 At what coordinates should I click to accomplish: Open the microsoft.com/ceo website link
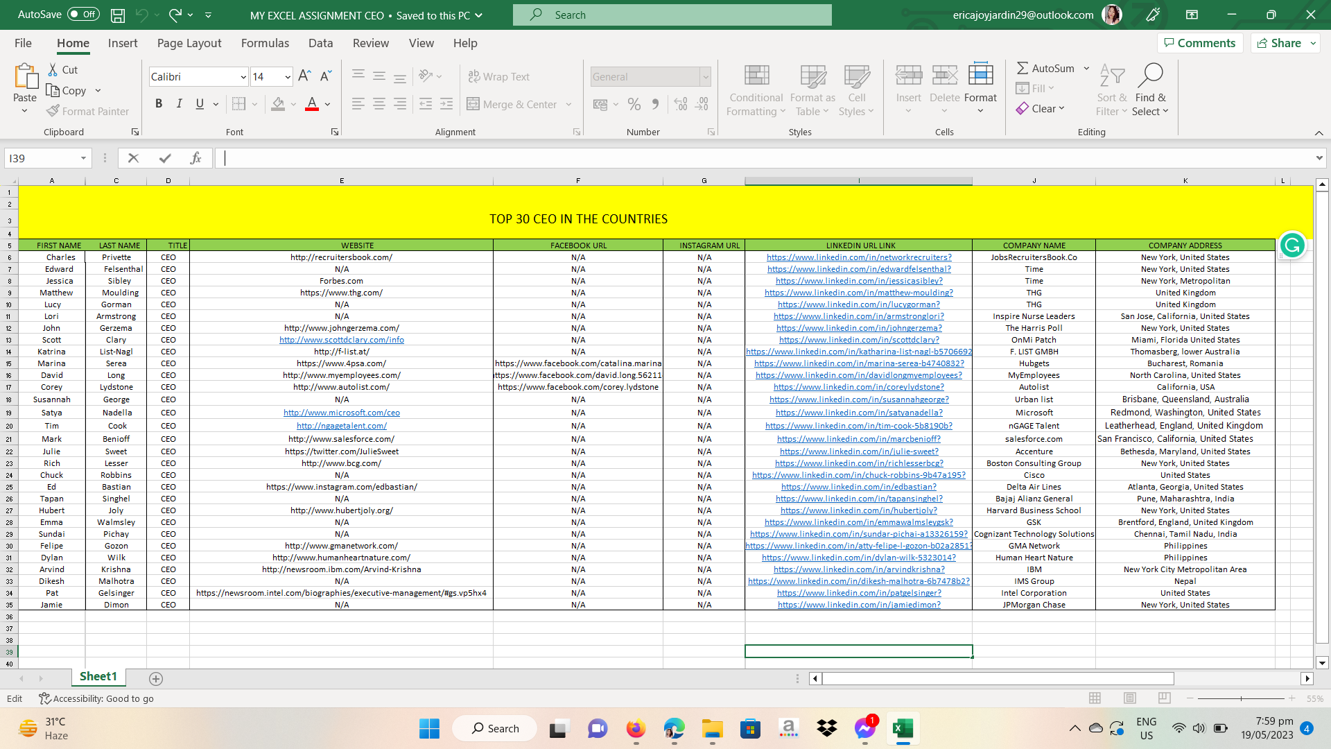click(x=342, y=413)
